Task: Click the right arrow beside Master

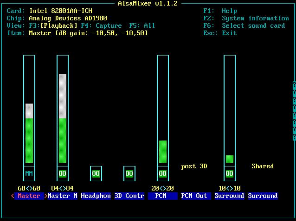Action: 46,196
